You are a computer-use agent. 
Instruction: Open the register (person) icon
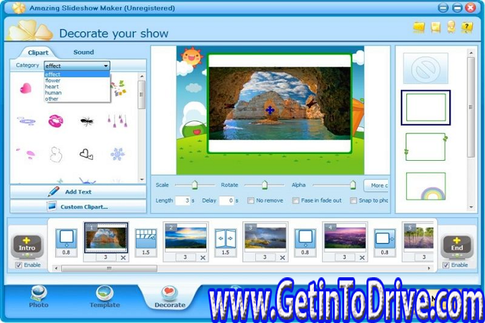coord(451,27)
